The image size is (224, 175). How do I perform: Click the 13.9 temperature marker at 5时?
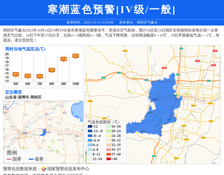click(16, 74)
